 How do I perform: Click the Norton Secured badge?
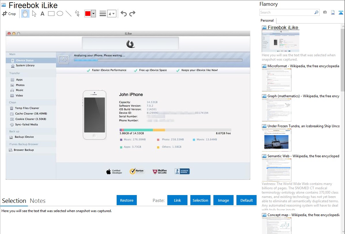(137, 171)
